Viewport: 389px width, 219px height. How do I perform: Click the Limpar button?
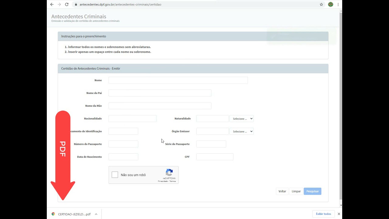point(296,191)
